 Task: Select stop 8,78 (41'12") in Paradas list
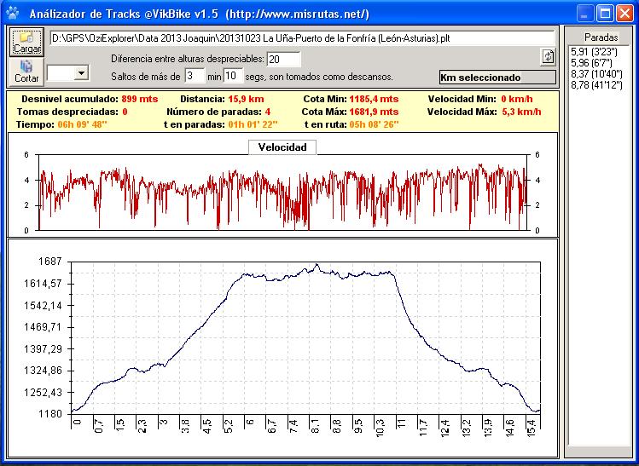(596, 84)
